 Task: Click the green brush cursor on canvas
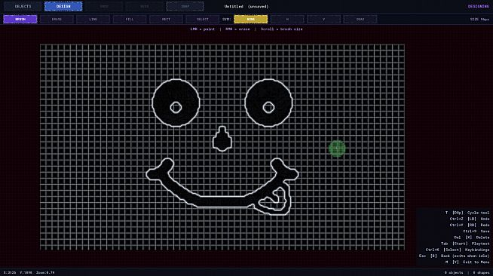point(337,149)
